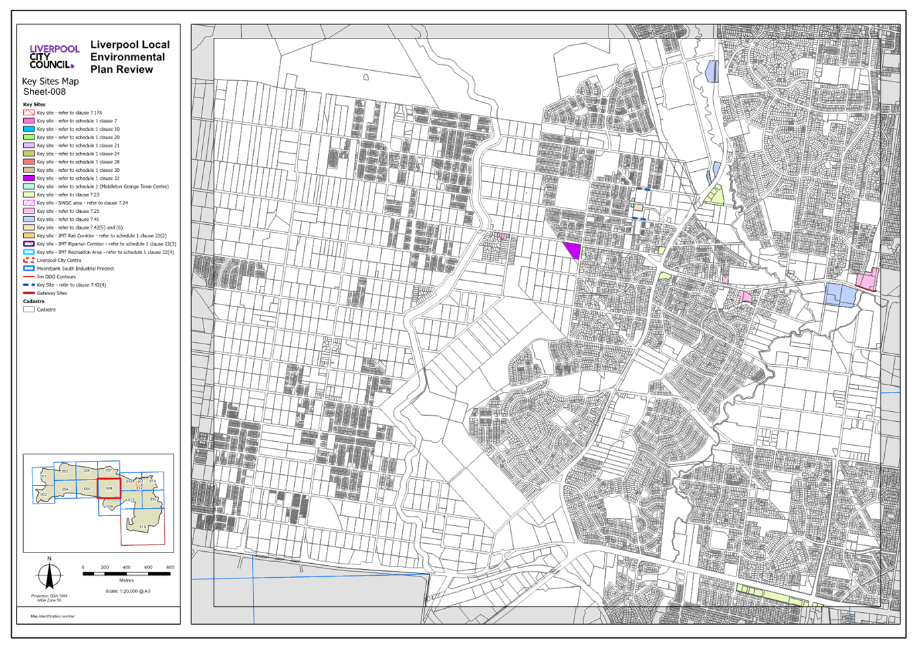916x648 pixels.
Task: Click the dark red Gateway Sites line symbol
Action: tap(29, 293)
